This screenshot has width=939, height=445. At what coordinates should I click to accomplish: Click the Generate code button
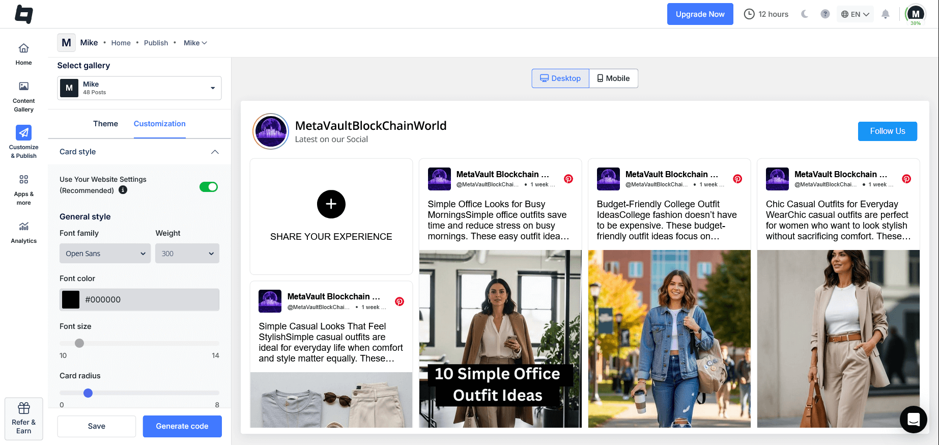coord(182,426)
